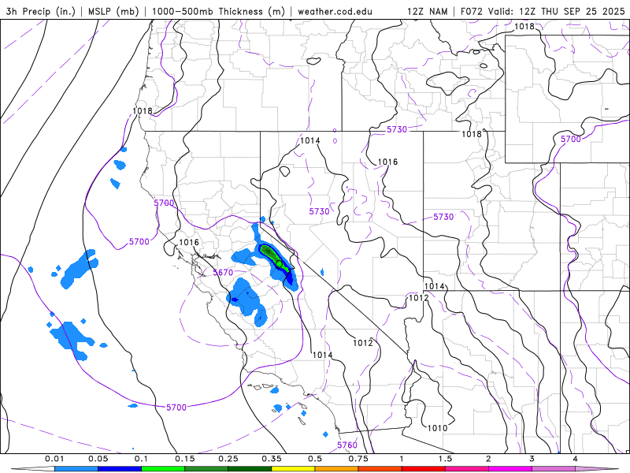This screenshot has height=473, width=630.
Task: Select the dark green 0.25 legend swatch
Action: click(250, 469)
